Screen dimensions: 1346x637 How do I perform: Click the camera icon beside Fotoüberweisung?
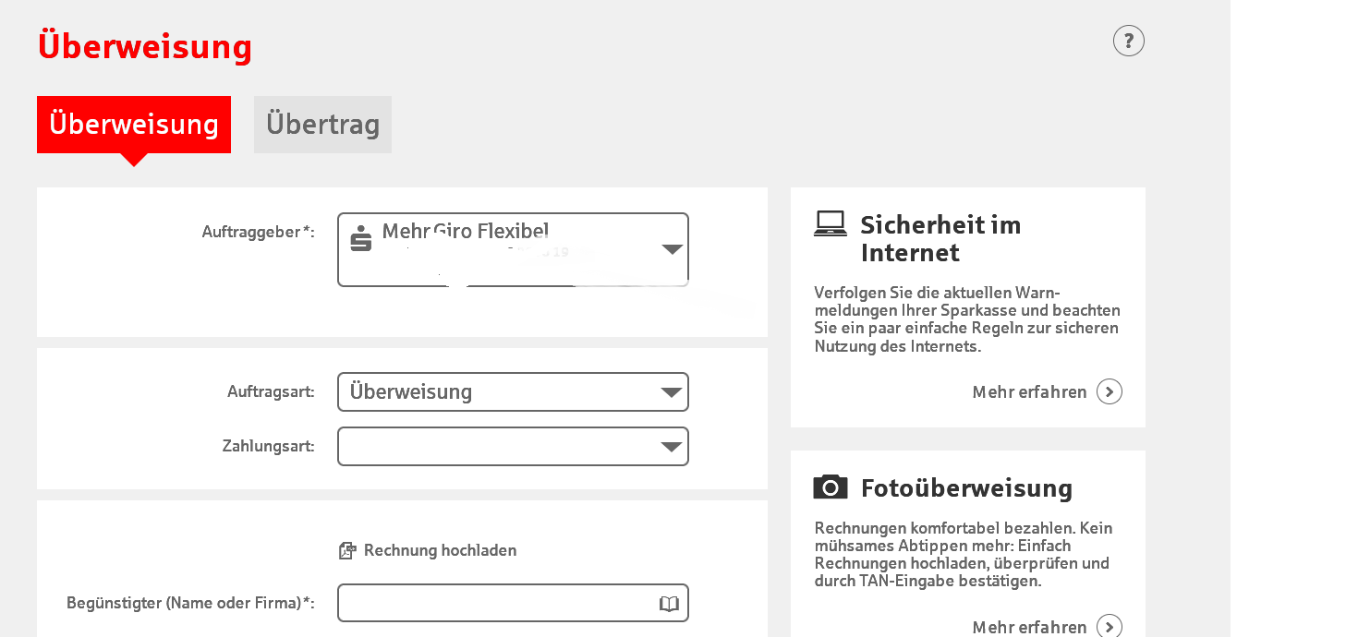[x=830, y=487]
